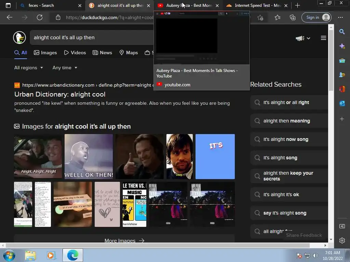Select the Maps search category
350x262 pixels.
click(129, 53)
